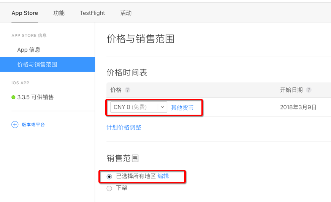Image resolution: width=331 pixels, height=202 pixels.
Task: Go to the 活动 tab
Action: tap(126, 13)
